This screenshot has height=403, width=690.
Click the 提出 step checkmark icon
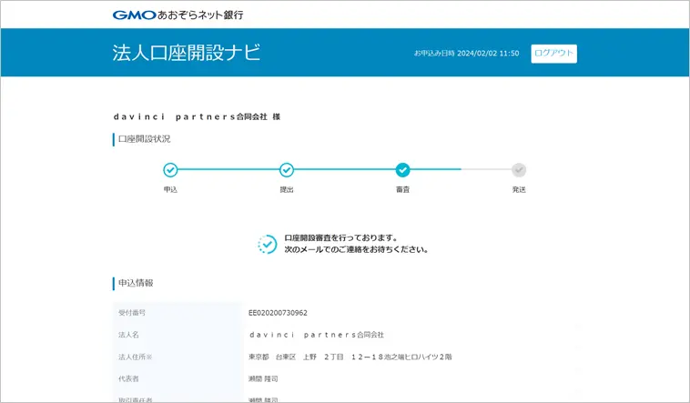tap(287, 169)
